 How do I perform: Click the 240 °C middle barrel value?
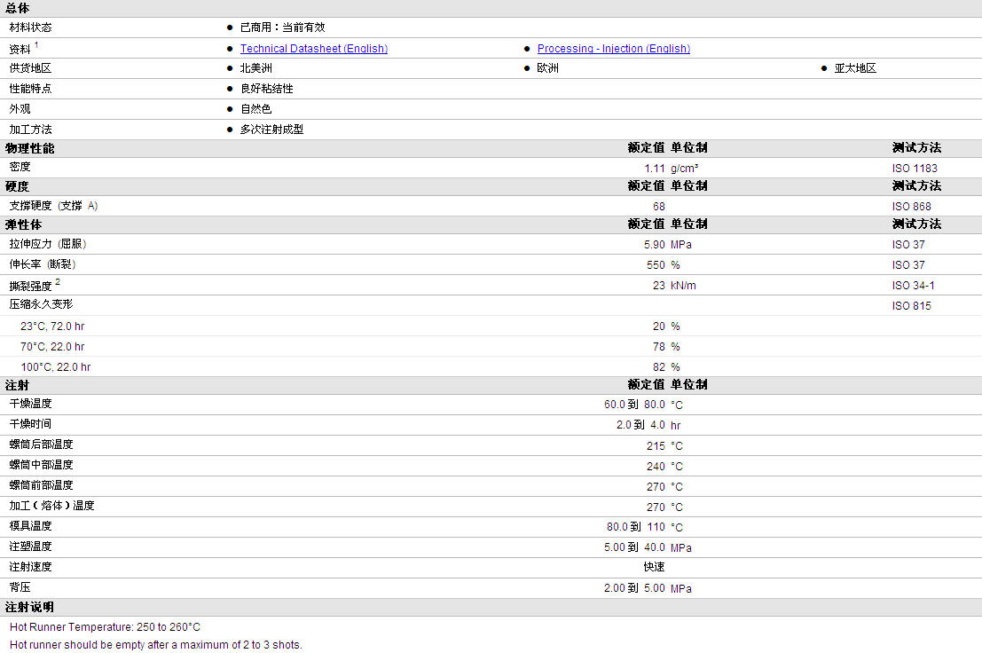[x=664, y=467]
